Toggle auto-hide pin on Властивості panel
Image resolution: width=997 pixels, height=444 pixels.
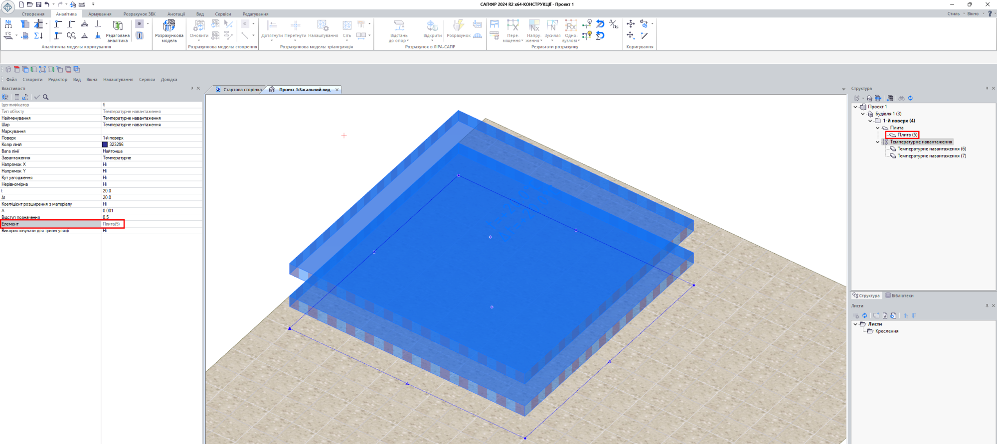coord(191,88)
